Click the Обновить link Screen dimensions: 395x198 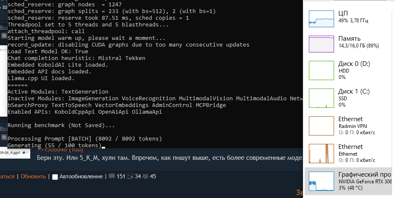click(x=33, y=176)
